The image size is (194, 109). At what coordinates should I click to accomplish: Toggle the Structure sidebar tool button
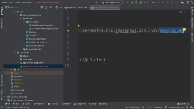point(2,80)
